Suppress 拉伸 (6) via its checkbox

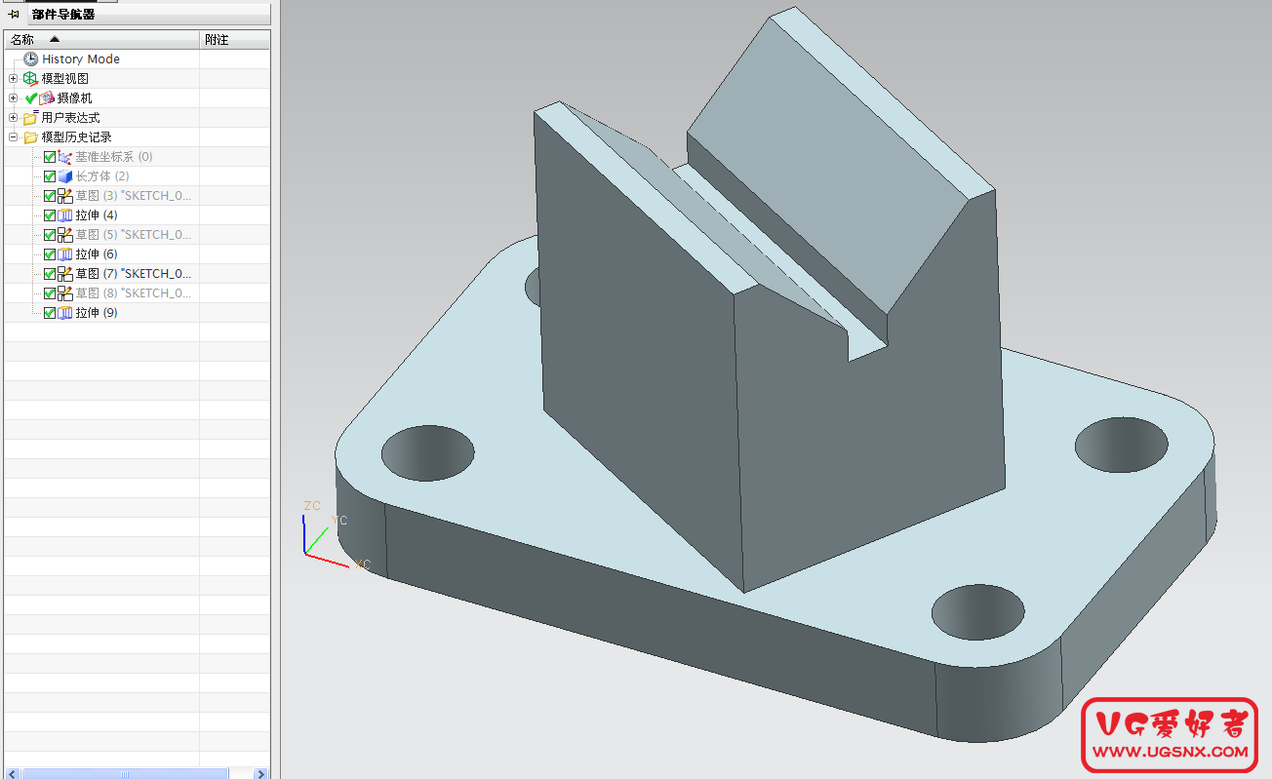click(x=50, y=254)
